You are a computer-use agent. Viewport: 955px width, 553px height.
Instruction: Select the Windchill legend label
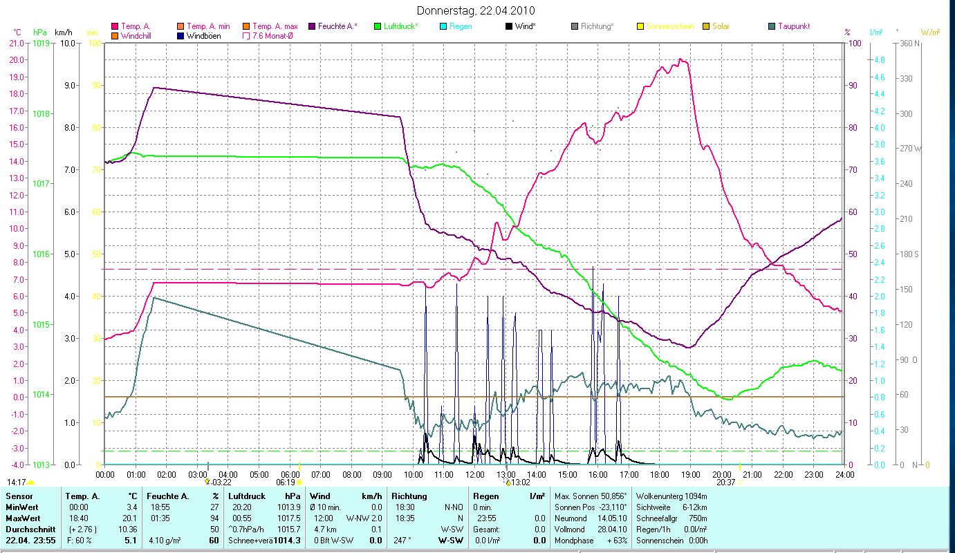[136, 35]
